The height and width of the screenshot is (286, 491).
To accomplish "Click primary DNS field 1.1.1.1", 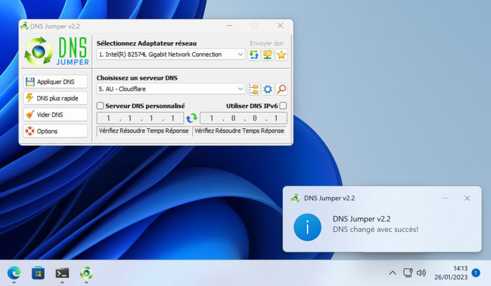I will [x=140, y=118].
